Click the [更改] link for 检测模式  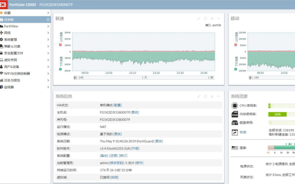tap(118, 134)
